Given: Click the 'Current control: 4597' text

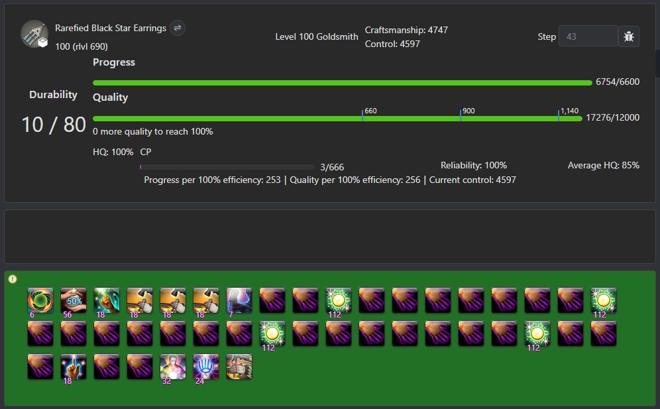Looking at the screenshot, I should click(x=472, y=180).
